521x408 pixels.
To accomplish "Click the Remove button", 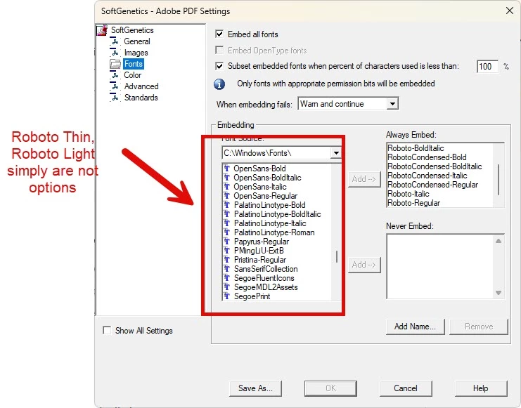I will (479, 327).
